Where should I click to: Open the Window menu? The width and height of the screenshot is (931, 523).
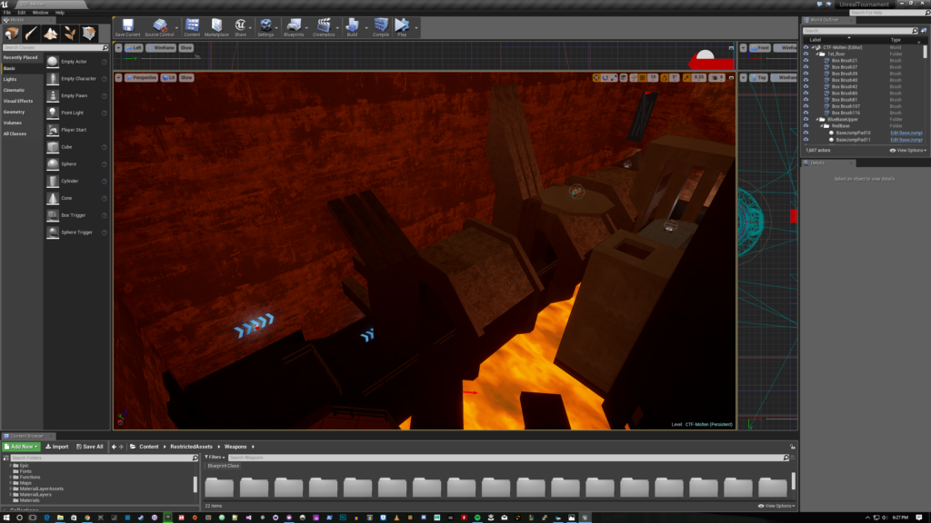(40, 13)
